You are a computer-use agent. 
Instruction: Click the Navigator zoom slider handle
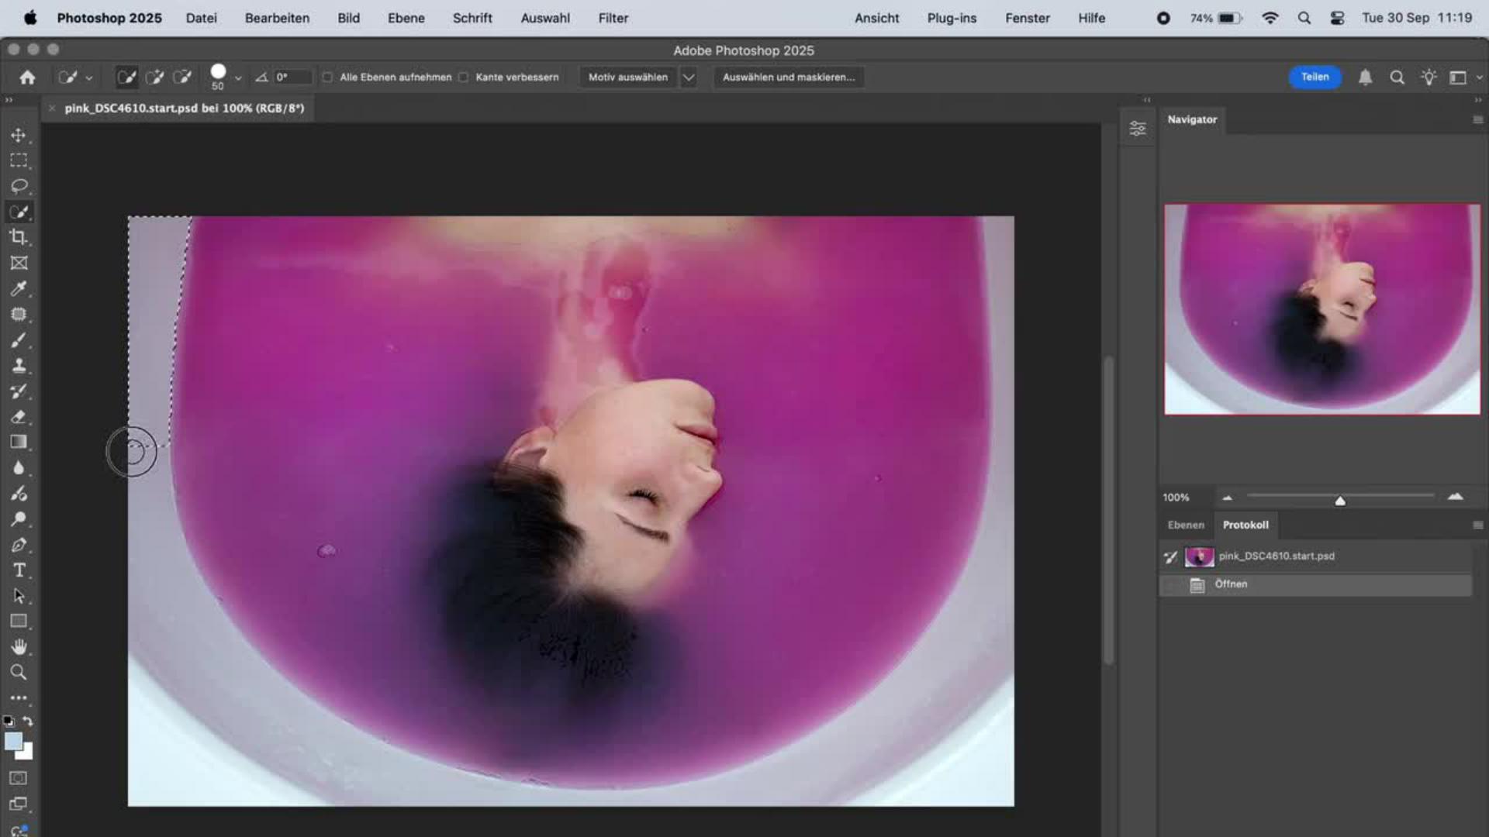click(x=1340, y=501)
